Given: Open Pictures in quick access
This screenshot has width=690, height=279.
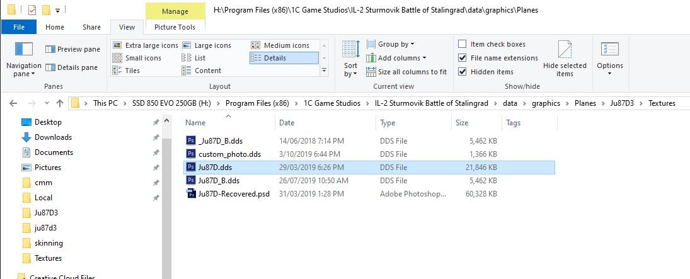Looking at the screenshot, I should pos(47,168).
